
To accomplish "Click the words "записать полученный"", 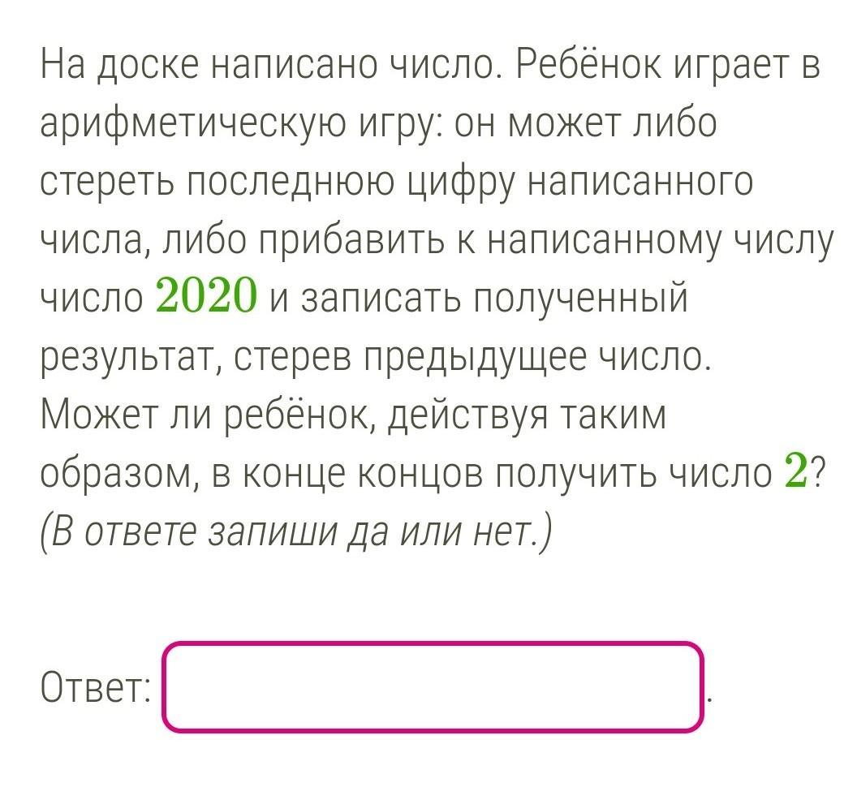I will pos(494,299).
